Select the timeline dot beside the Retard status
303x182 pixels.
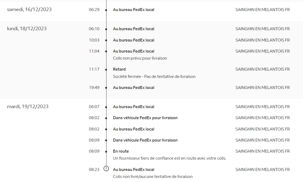(106, 70)
